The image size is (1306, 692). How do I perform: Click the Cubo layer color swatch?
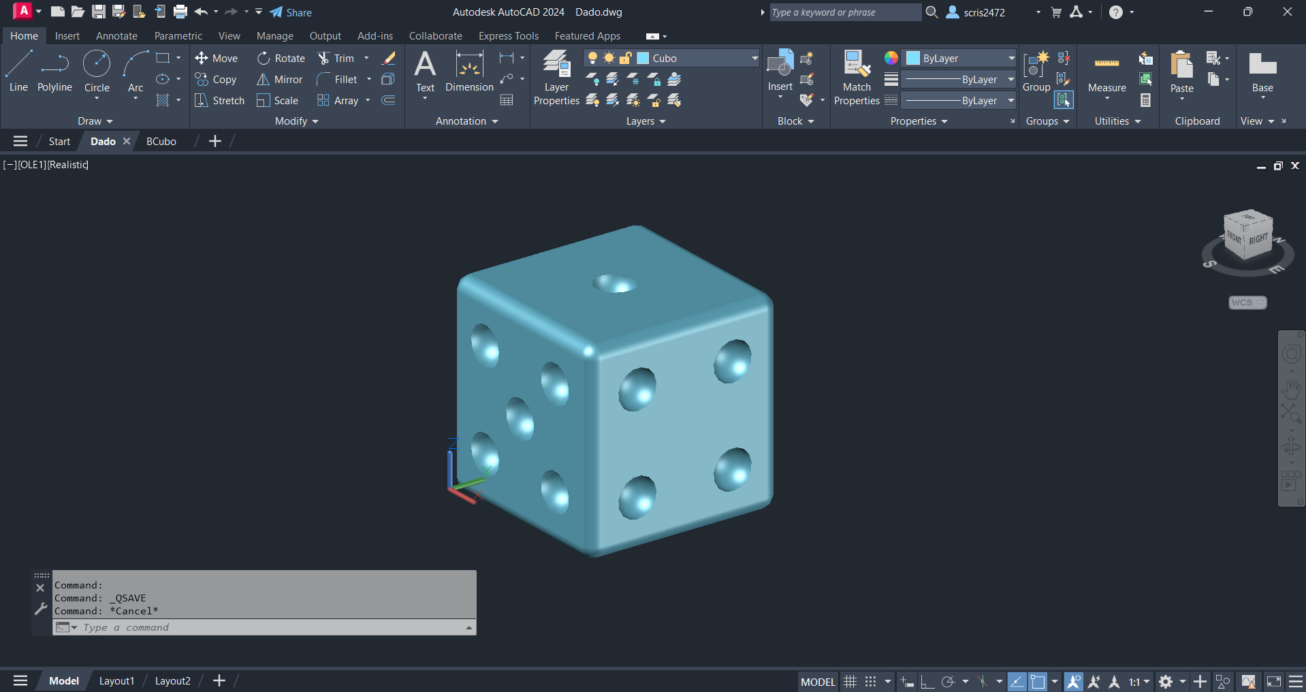click(643, 58)
